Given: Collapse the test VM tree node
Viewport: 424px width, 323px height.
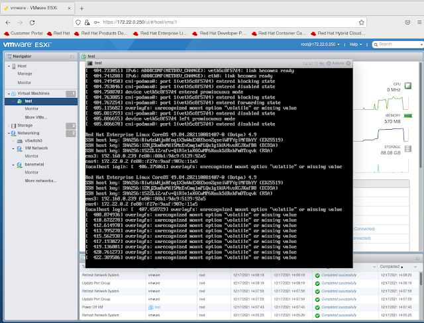Looking at the screenshot, I should 13,101.
